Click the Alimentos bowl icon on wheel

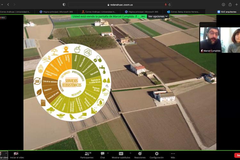click(x=77, y=49)
